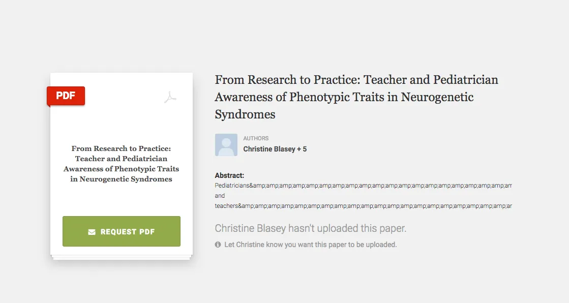
Task: Click the word 'Syndromes' in main title
Action: (x=245, y=114)
